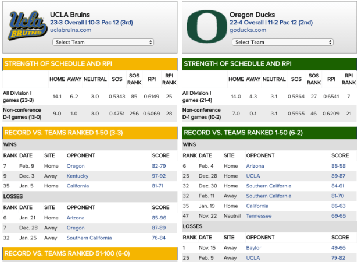This screenshot has width=358, height=262.
Task: Open the UCLA Select Team dropdown
Action: (x=103, y=42)
